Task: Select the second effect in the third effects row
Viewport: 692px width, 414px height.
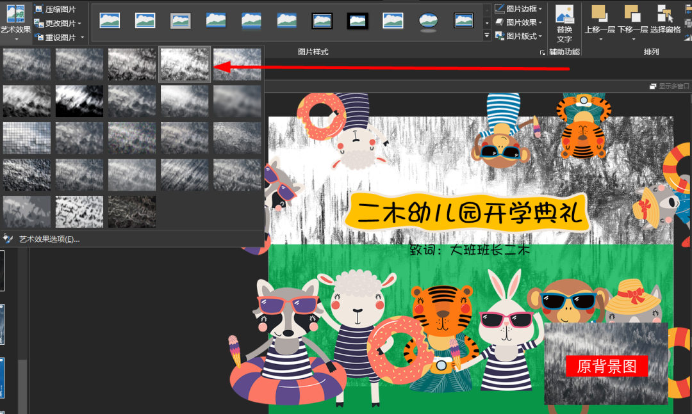Action: pos(79,138)
